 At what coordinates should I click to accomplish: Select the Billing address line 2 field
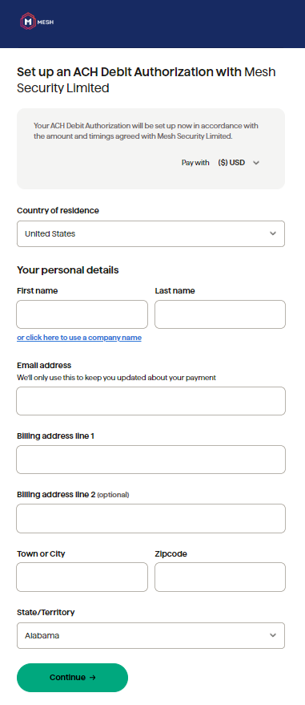coord(150,518)
